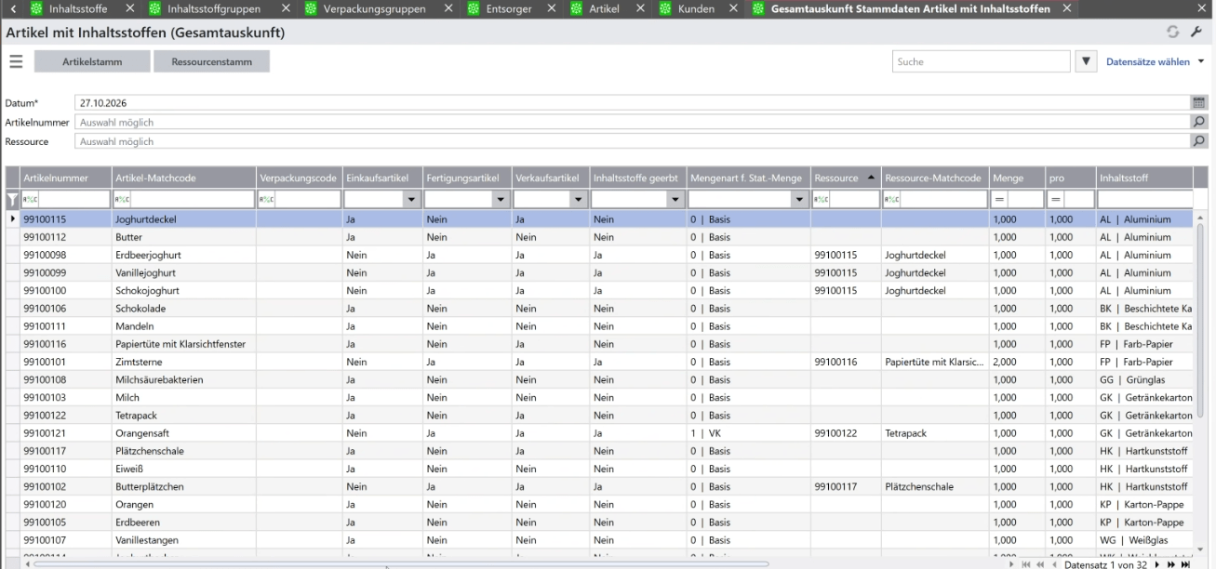Click the Artikelnummer filter condition icon
This screenshot has height=569, width=1216.
31,199
